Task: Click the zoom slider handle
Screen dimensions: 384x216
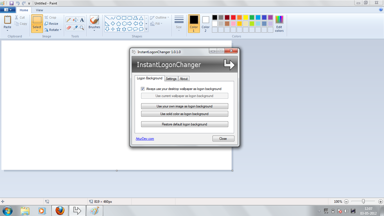Action: pos(363,201)
